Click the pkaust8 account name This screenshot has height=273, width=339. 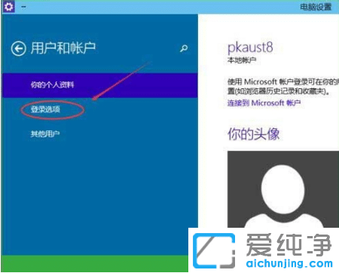coord(250,48)
